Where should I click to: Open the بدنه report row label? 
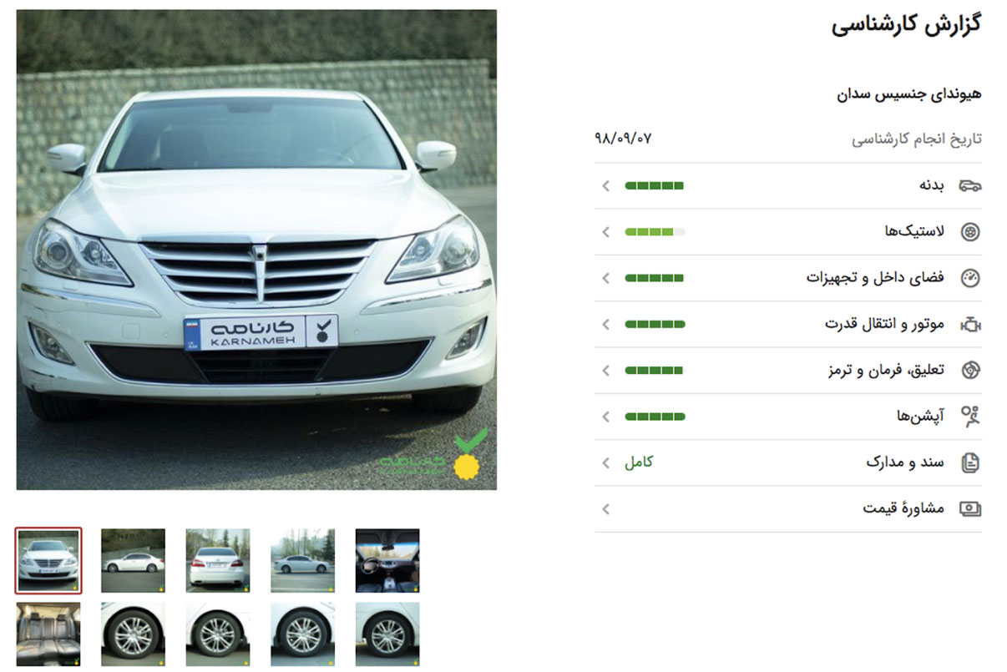[x=931, y=185]
